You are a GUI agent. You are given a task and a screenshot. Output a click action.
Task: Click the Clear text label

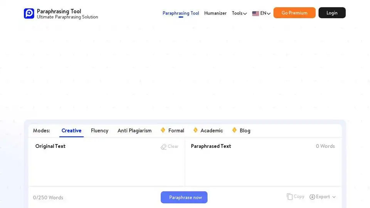coord(173,146)
